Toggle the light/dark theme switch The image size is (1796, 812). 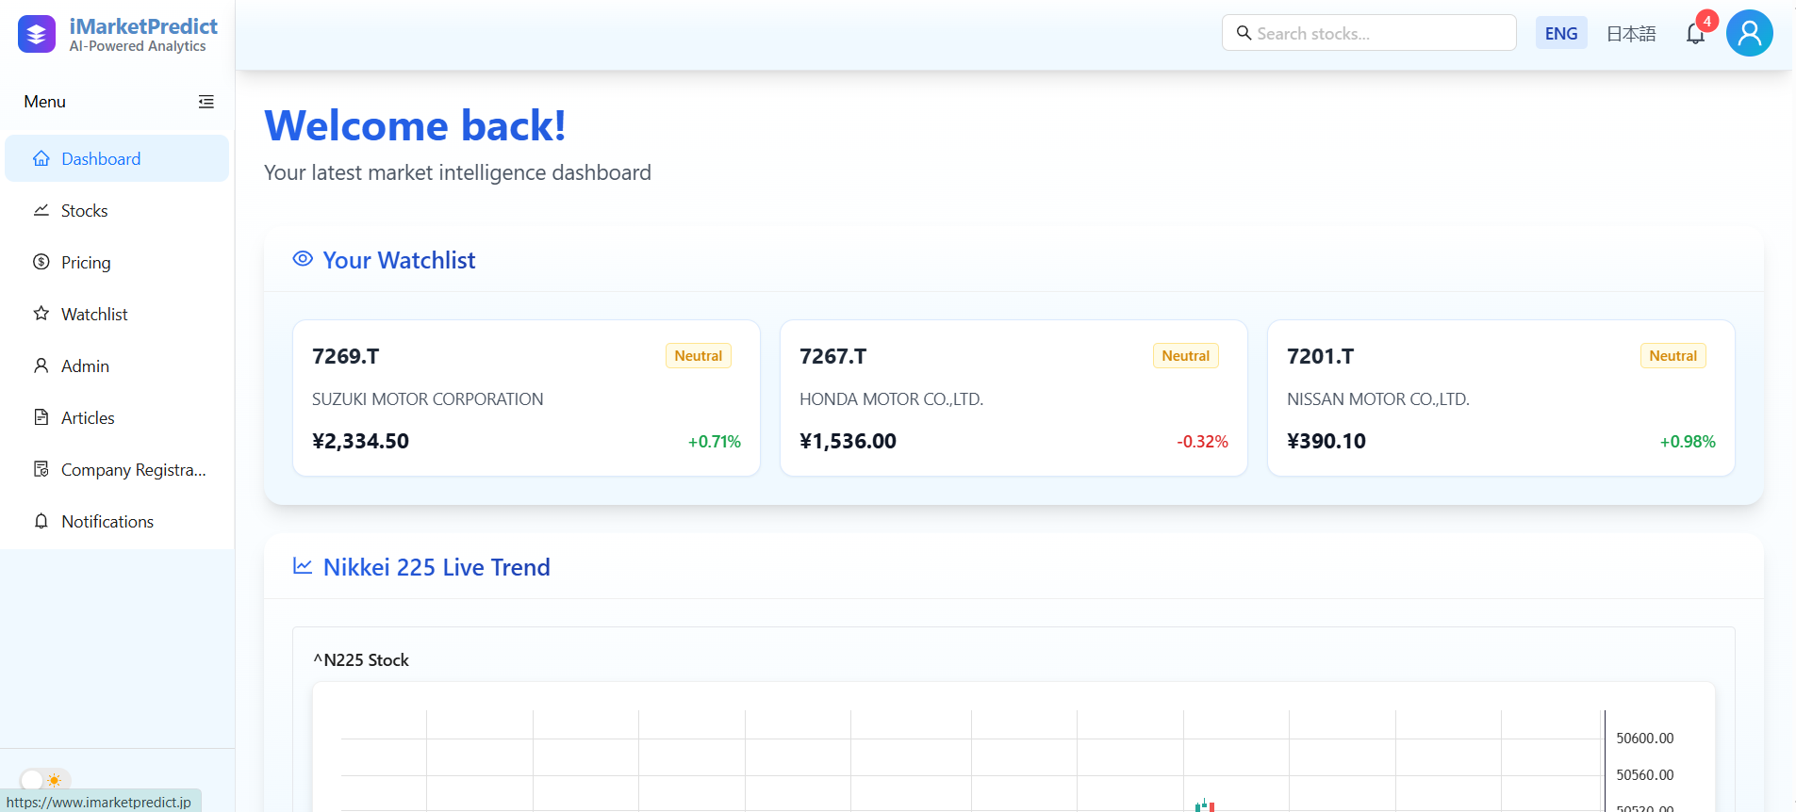pos(44,780)
